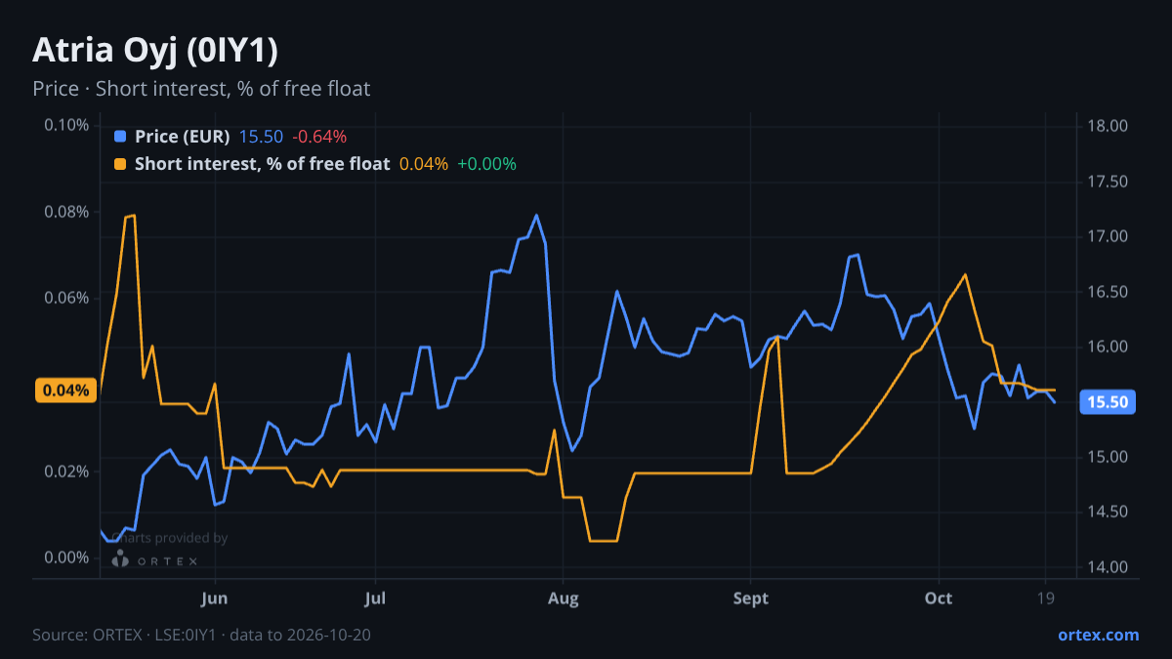The width and height of the screenshot is (1172, 659).
Task: Click the +0.00% short interest change
Action: point(487,164)
